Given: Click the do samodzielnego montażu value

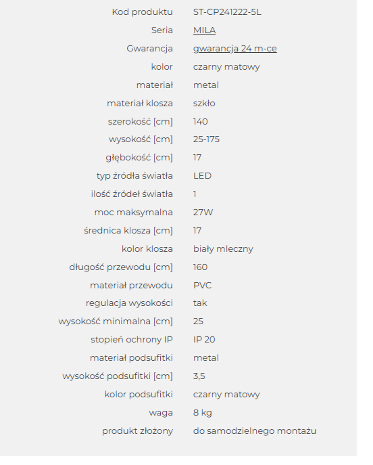Looking at the screenshot, I should (x=255, y=431).
